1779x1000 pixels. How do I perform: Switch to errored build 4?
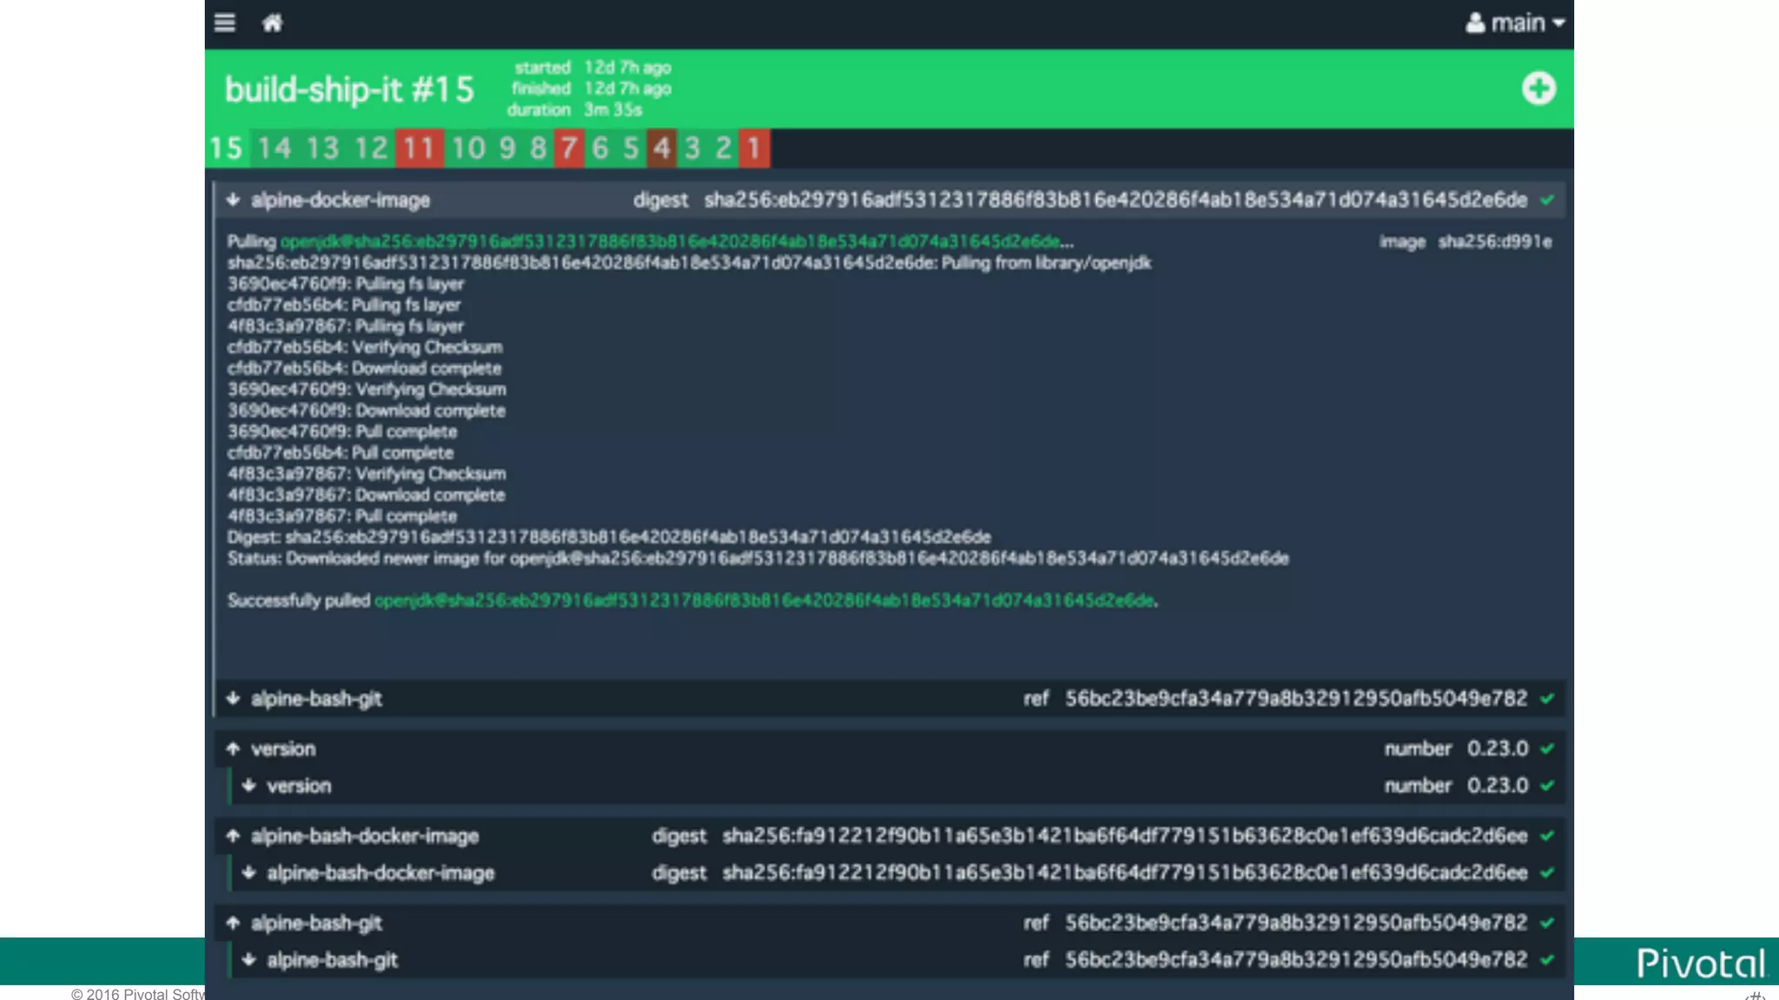coord(661,148)
